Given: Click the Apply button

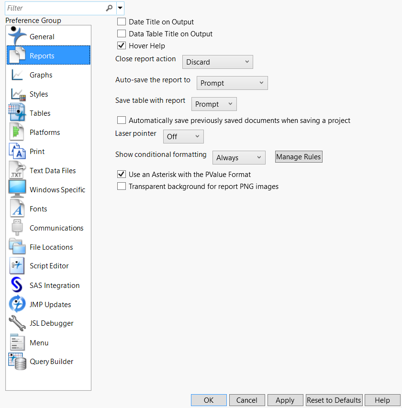Looking at the screenshot, I should (285, 400).
